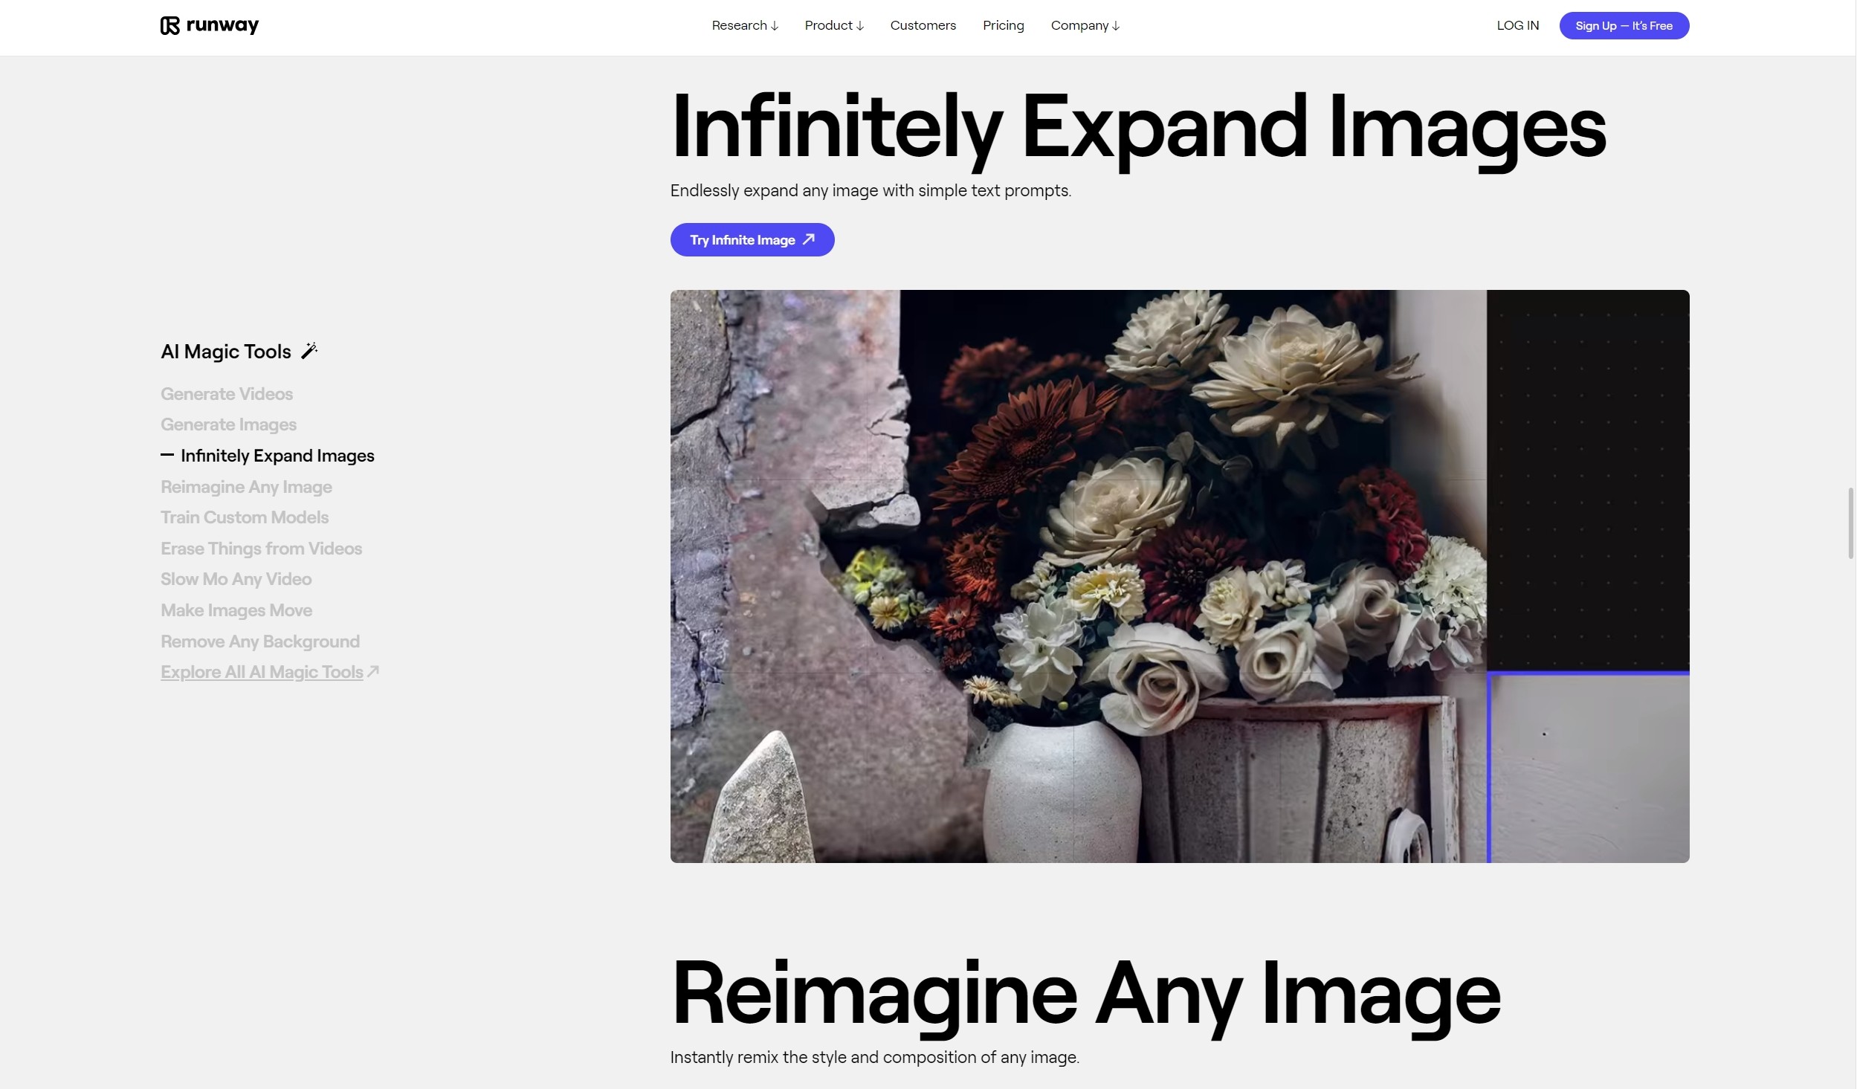This screenshot has width=1857, height=1089.
Task: Click the magic wand icon beside AI Magic Tools
Action: tap(309, 351)
